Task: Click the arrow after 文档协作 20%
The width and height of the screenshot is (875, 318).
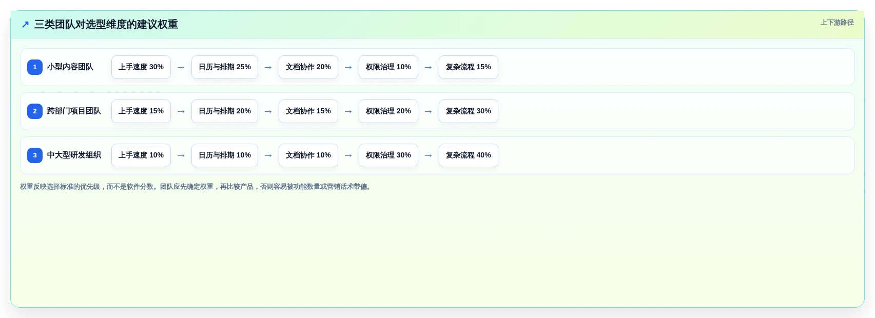Action: point(348,67)
